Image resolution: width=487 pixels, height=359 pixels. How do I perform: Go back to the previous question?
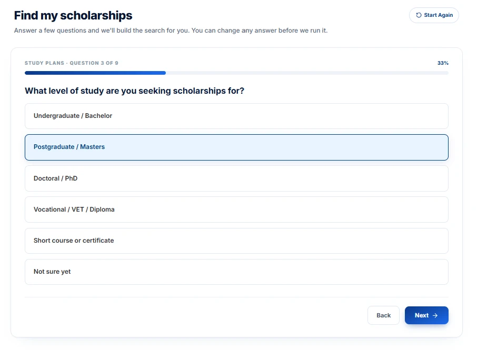[383, 315]
